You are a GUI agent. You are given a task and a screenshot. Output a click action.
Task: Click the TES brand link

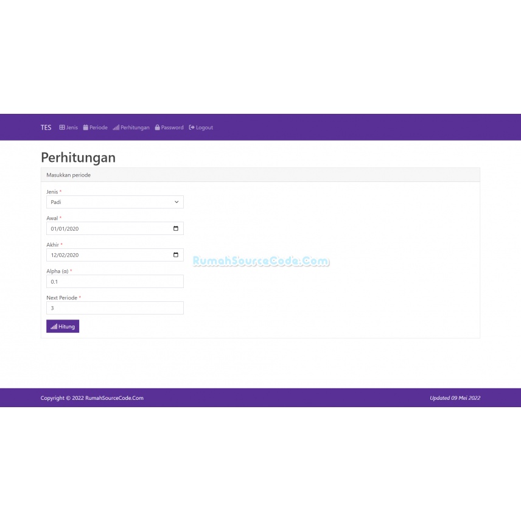click(46, 128)
